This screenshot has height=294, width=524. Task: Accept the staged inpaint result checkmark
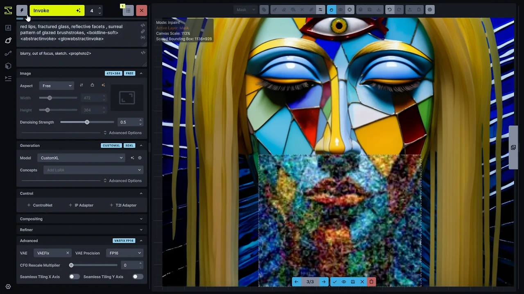[334, 282]
